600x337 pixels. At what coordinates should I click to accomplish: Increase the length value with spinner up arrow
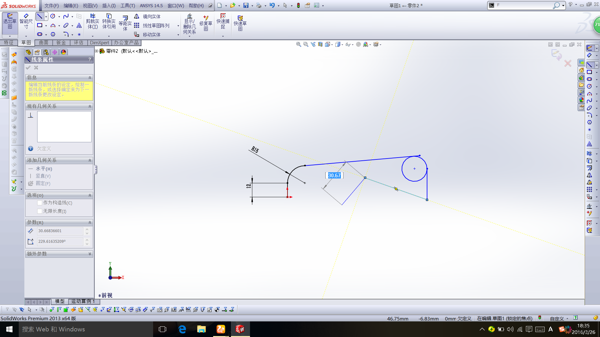(x=87, y=229)
